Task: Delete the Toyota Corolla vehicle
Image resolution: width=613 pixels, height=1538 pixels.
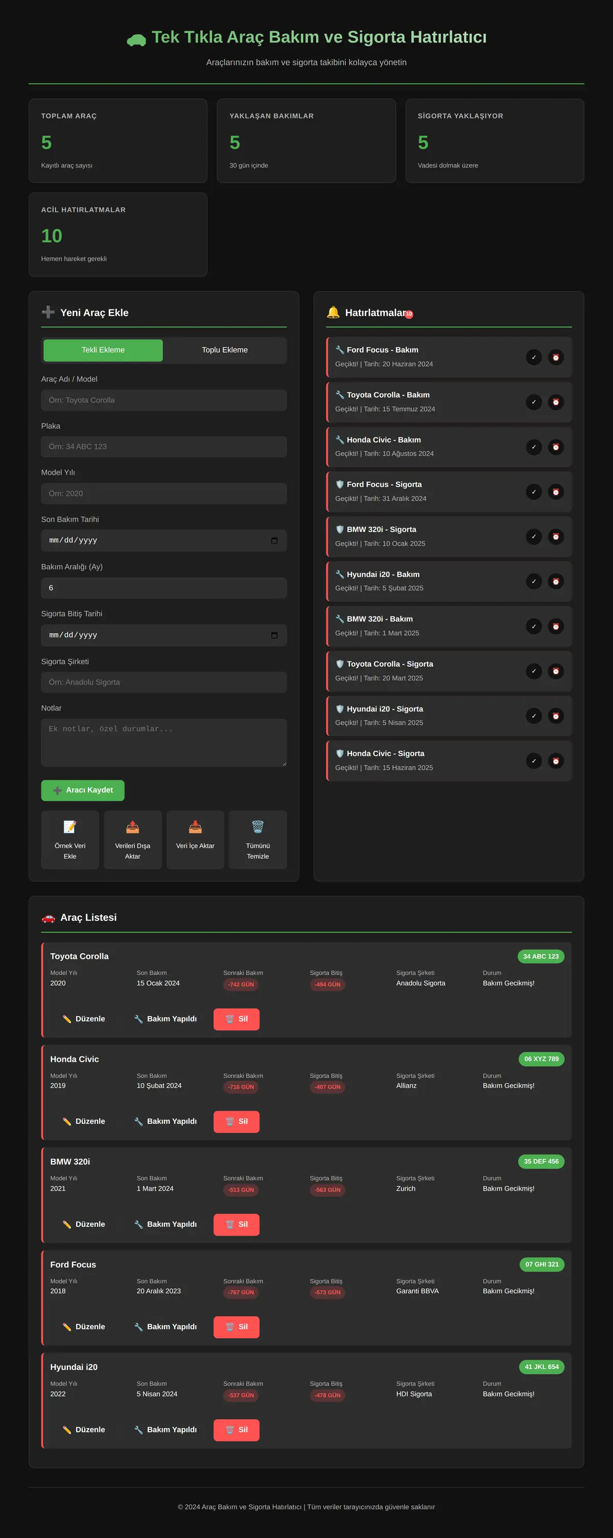Action: [237, 1019]
